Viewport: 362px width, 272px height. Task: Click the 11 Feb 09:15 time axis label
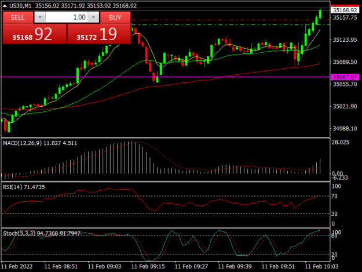point(148,266)
